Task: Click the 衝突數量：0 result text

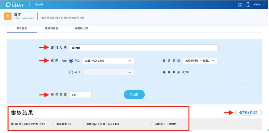Action: coord(64,124)
